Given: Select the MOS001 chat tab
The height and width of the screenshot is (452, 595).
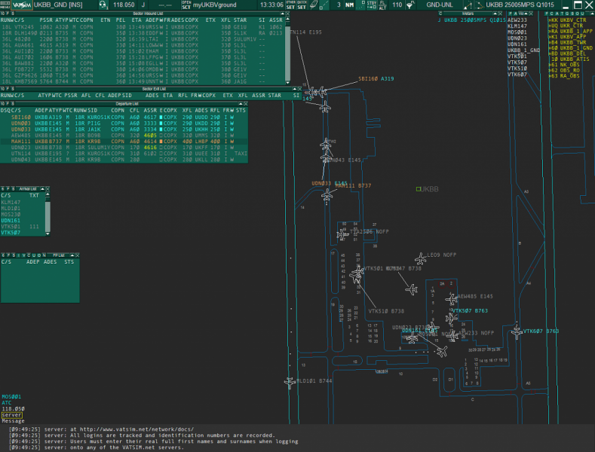Looking at the screenshot, I should (11, 397).
